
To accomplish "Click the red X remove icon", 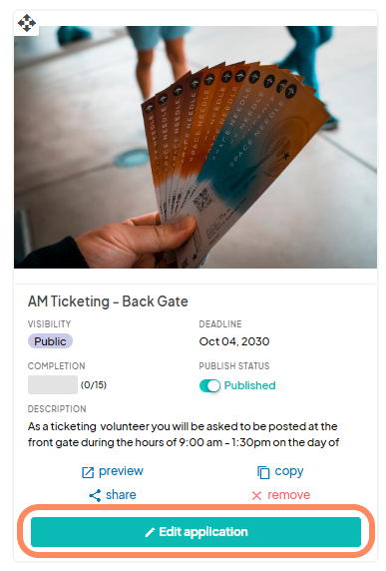I will coord(257,495).
